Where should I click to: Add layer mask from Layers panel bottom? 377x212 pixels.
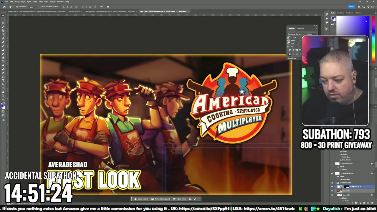pos(356,203)
